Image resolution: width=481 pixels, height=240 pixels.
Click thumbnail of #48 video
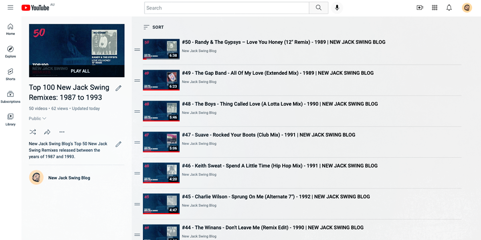[161, 111]
